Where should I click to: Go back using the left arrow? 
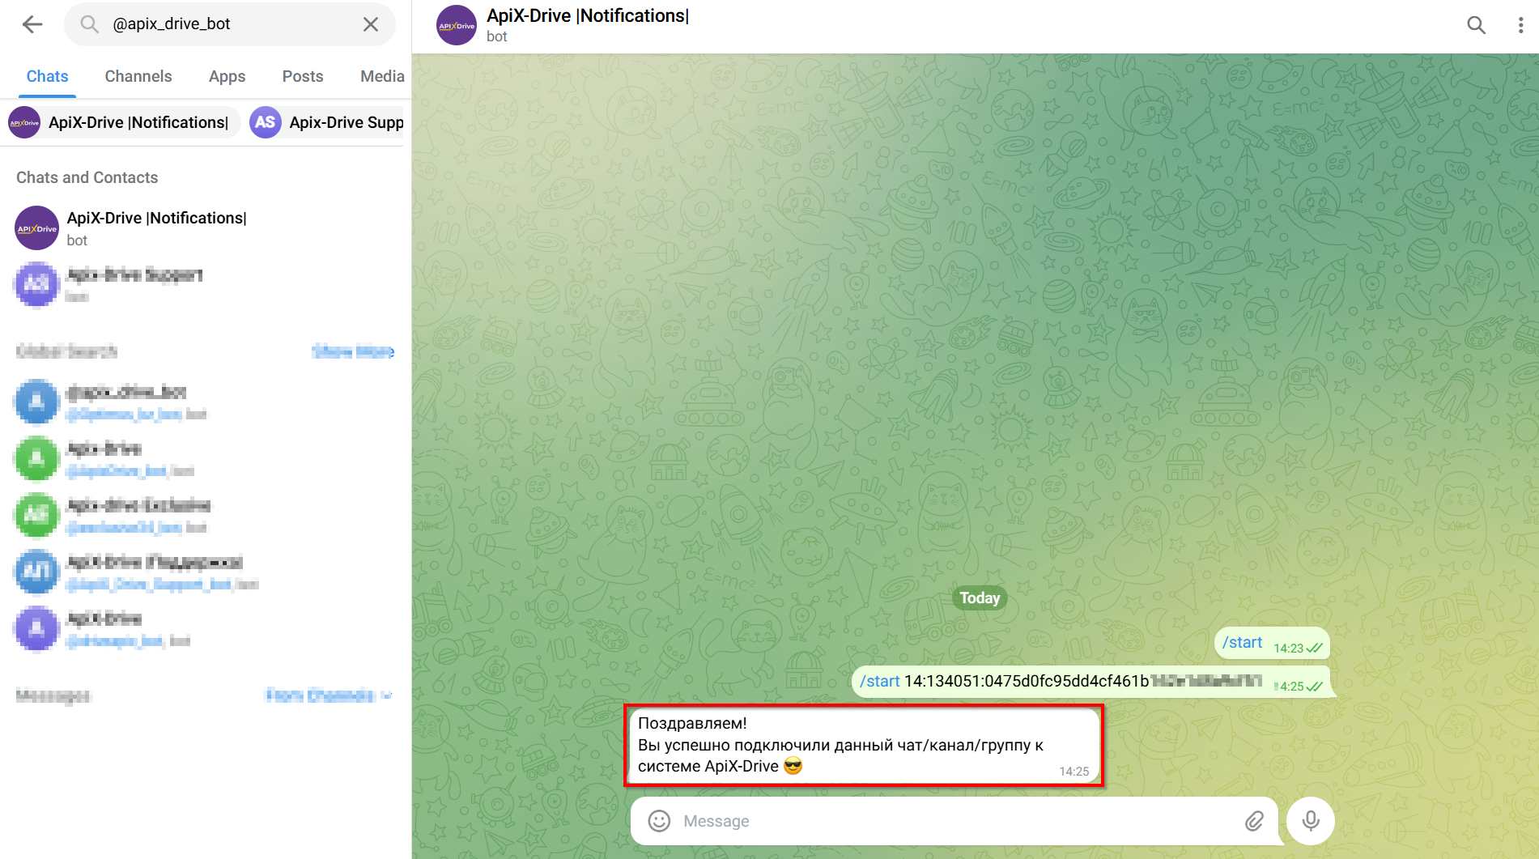coord(32,24)
